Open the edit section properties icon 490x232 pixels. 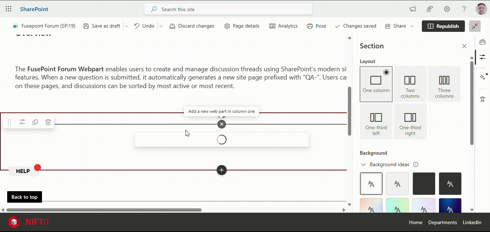click(22, 122)
